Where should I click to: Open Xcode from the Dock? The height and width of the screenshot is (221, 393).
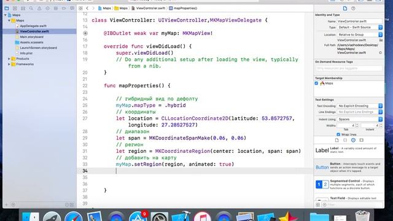coord(181,217)
